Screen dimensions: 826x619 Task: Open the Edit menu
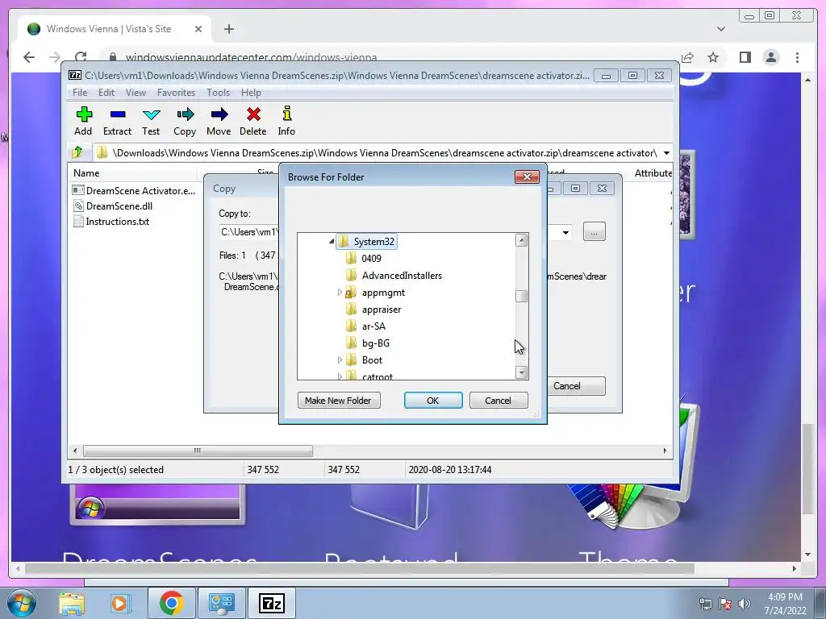[106, 93]
